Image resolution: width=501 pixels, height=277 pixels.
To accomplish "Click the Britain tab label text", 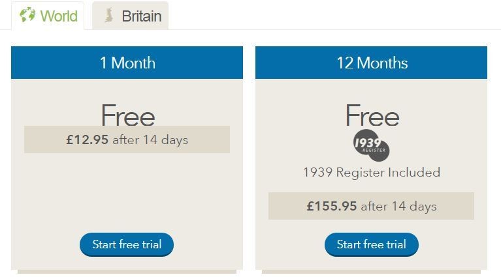I will coord(142,16).
